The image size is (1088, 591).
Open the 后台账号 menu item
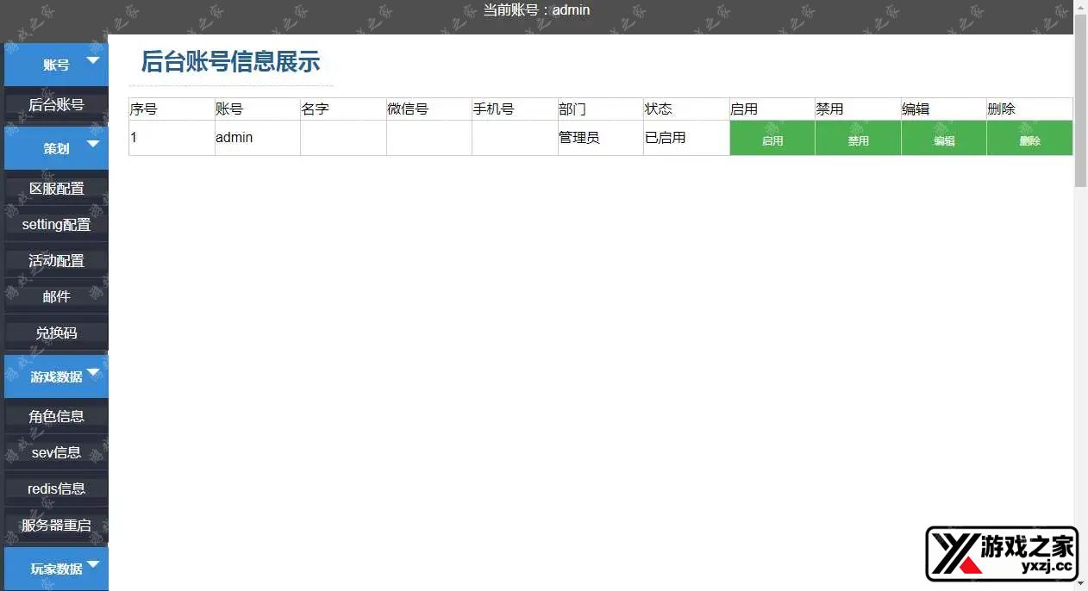(57, 105)
